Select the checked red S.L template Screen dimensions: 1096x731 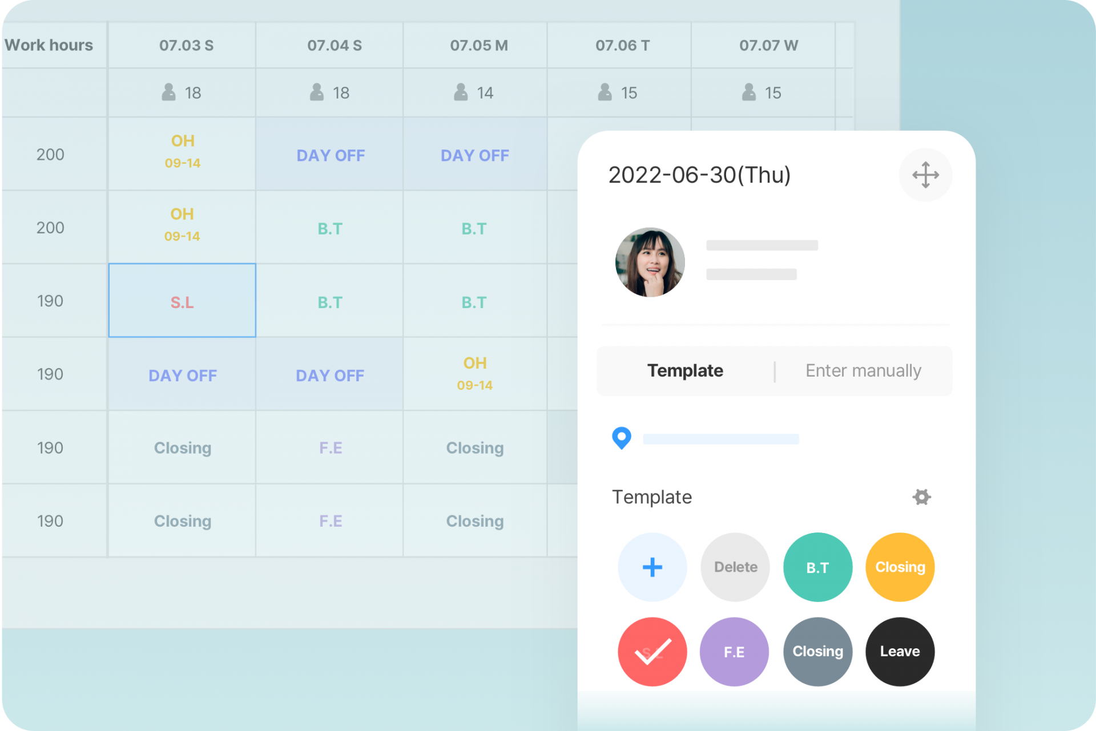coord(652,652)
